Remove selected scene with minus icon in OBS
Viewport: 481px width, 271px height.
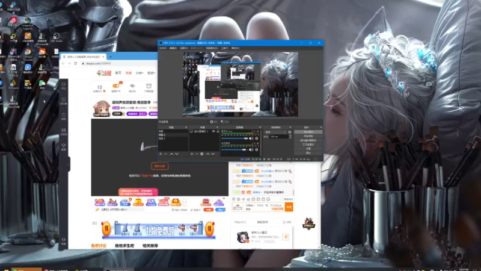pyautogui.click(x=166, y=154)
